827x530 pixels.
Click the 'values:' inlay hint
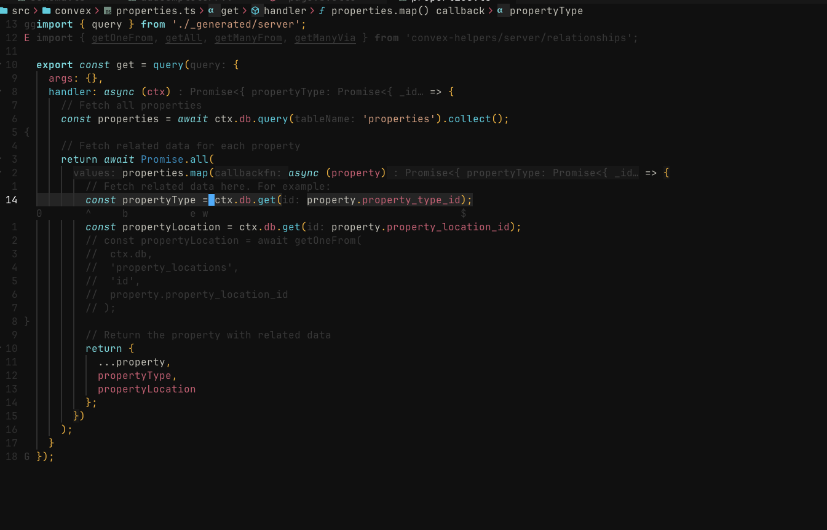point(95,173)
